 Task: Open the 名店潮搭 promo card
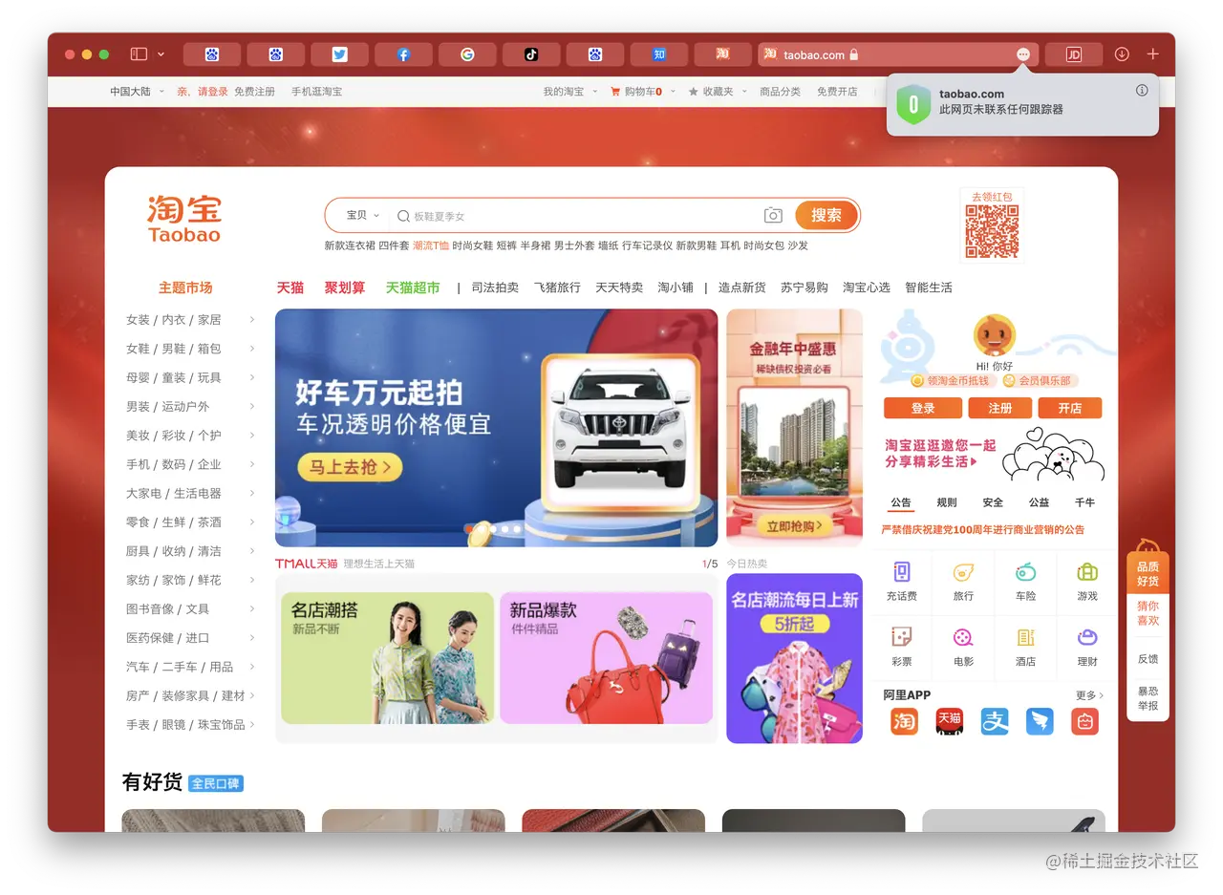(387, 658)
